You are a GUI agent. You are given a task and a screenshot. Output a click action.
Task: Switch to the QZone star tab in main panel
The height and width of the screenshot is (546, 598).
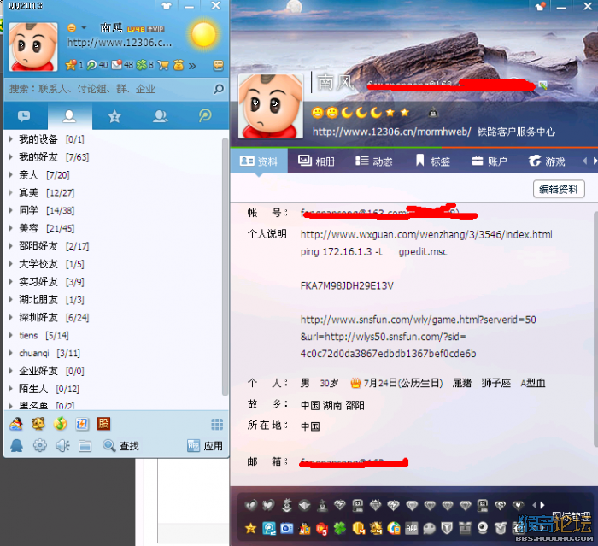[x=114, y=116]
